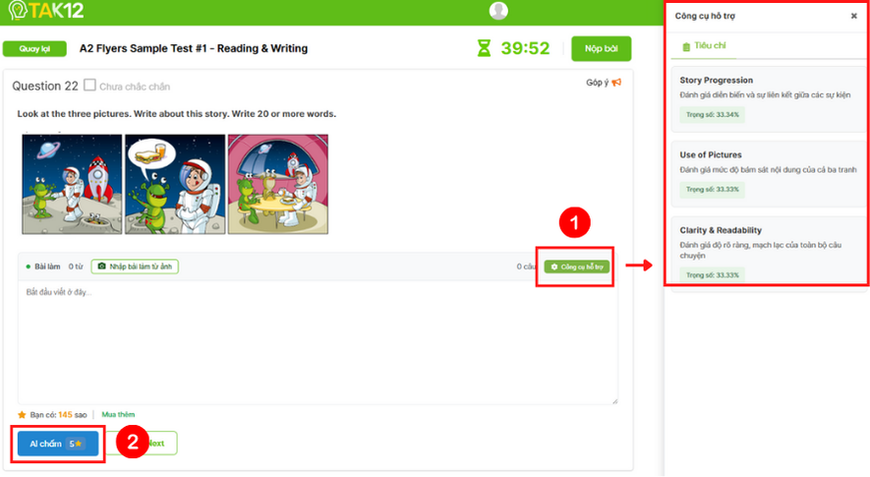Switch to the Tiêu chí tab

(x=704, y=46)
